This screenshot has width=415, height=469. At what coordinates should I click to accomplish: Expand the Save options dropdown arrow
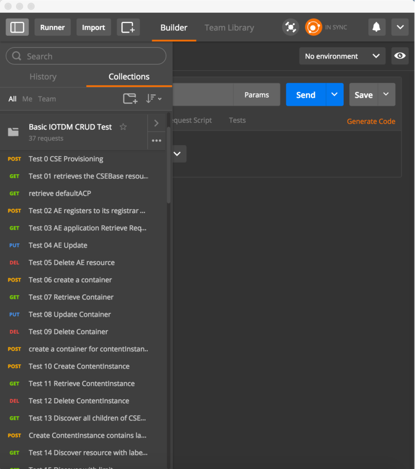point(386,94)
